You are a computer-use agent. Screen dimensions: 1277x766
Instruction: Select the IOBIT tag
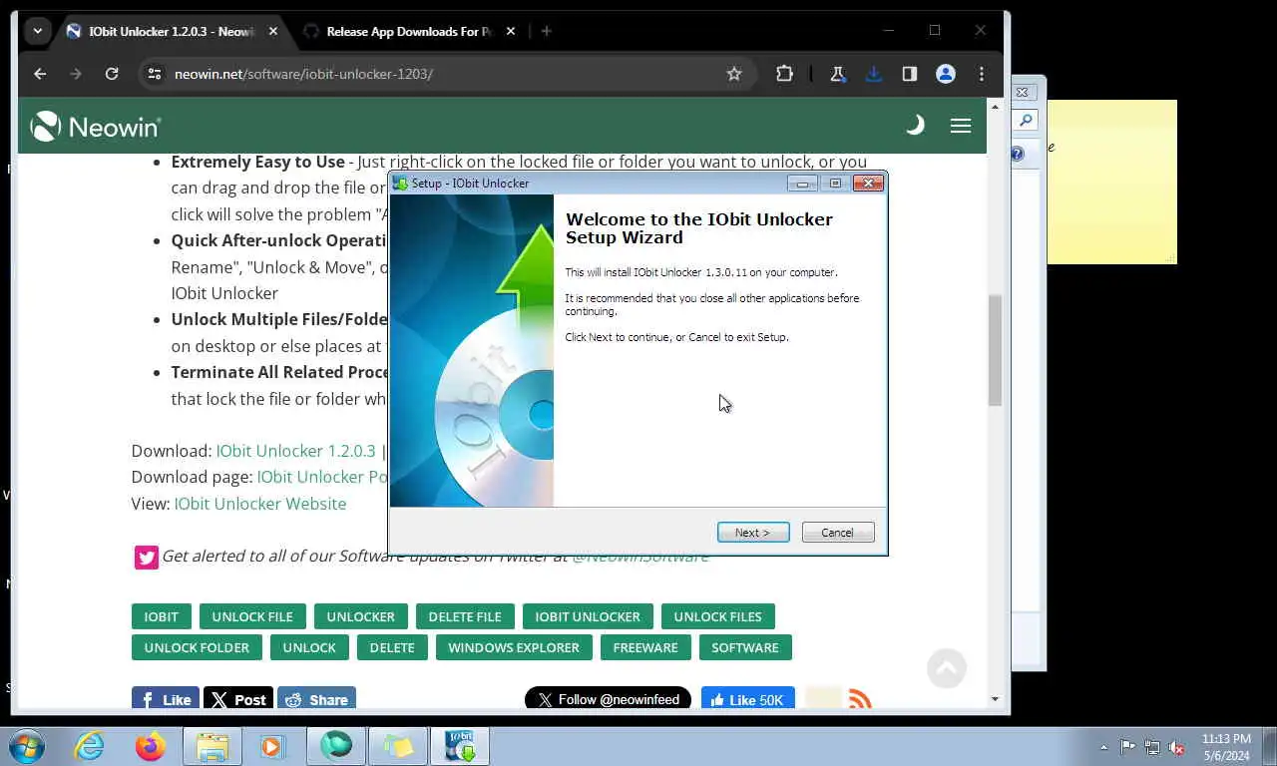161,616
